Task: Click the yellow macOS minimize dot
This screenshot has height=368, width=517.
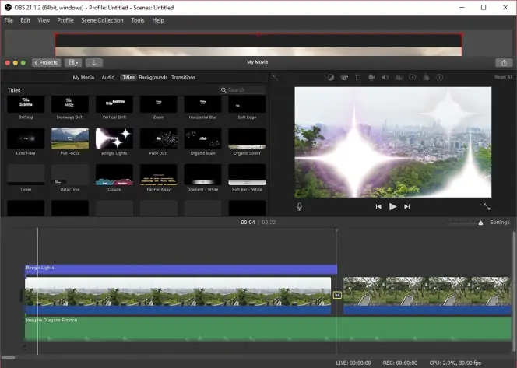Action: click(15, 62)
